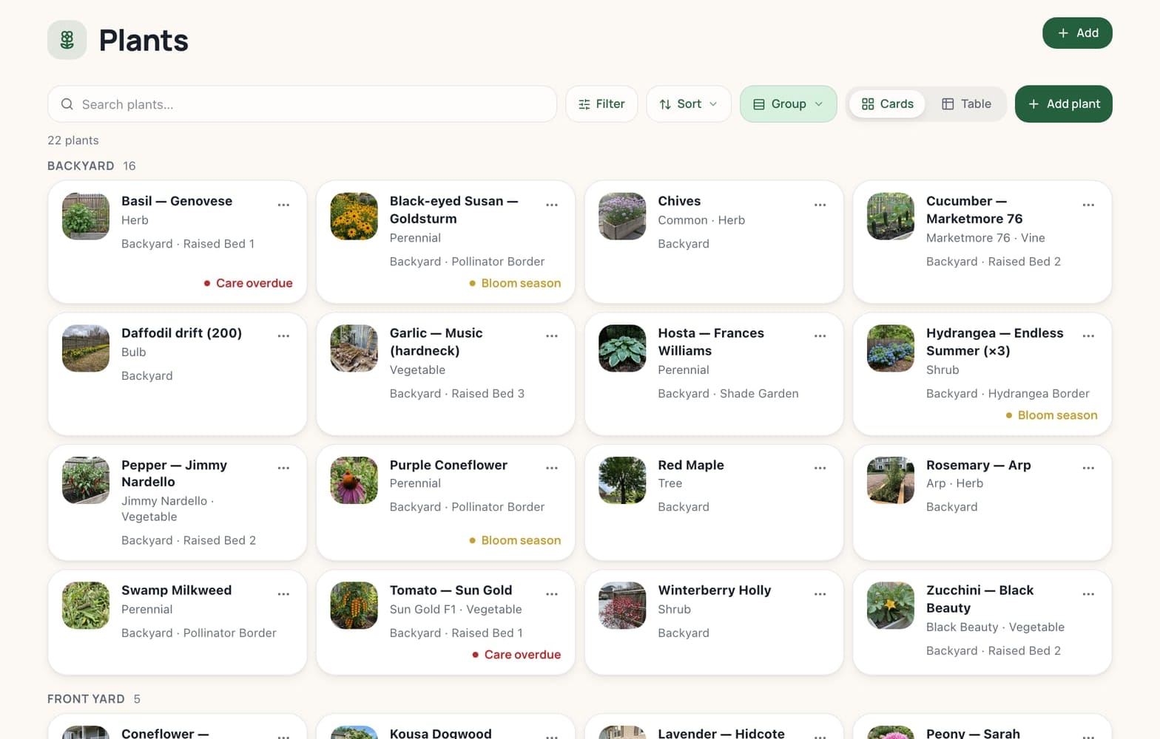This screenshot has height=739, width=1160.
Task: Click Bloom season on Black-eyed Susan card
Action: (x=515, y=283)
